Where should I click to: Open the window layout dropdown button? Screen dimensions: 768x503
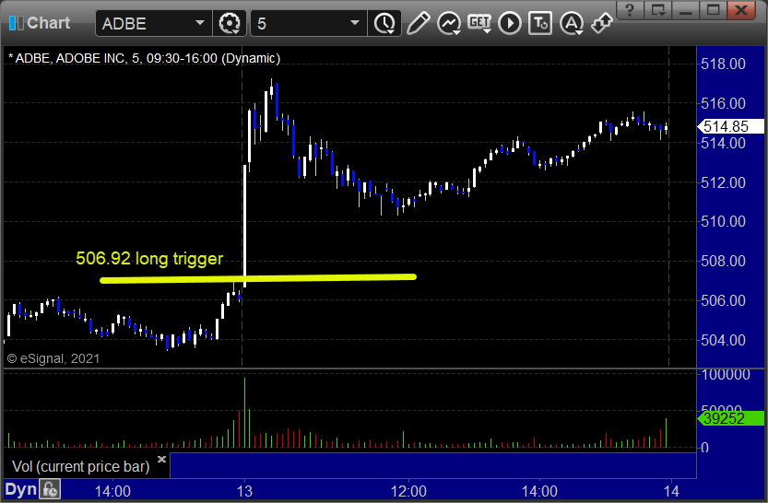pos(657,10)
